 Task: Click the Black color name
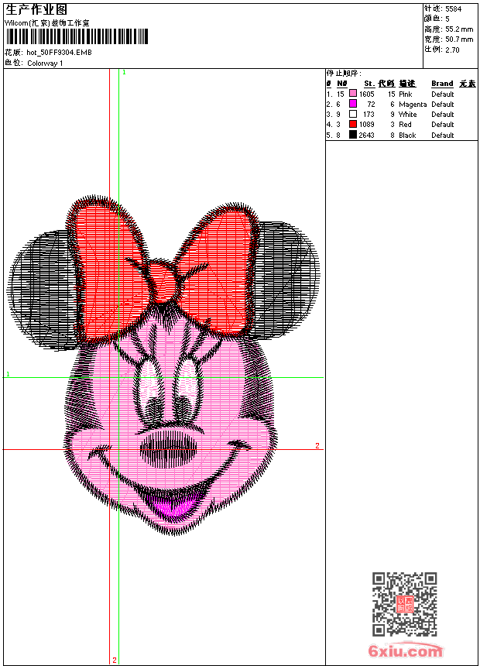click(407, 135)
